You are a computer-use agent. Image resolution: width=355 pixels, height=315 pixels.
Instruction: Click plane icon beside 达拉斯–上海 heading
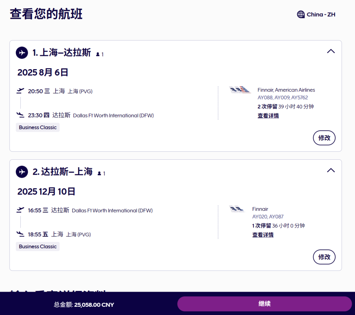click(x=22, y=172)
